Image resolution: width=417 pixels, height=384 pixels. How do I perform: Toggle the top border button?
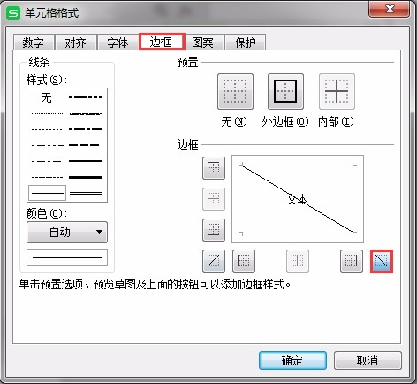point(214,168)
